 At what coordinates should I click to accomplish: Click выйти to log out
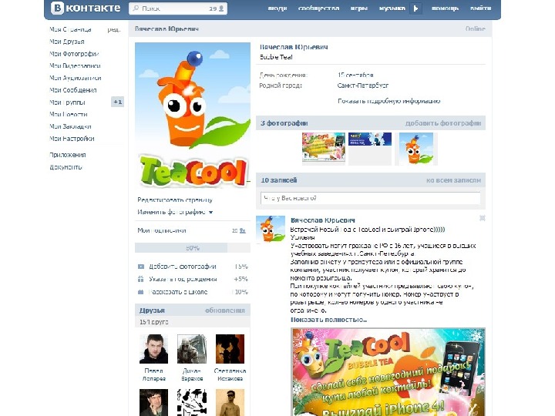[480, 8]
